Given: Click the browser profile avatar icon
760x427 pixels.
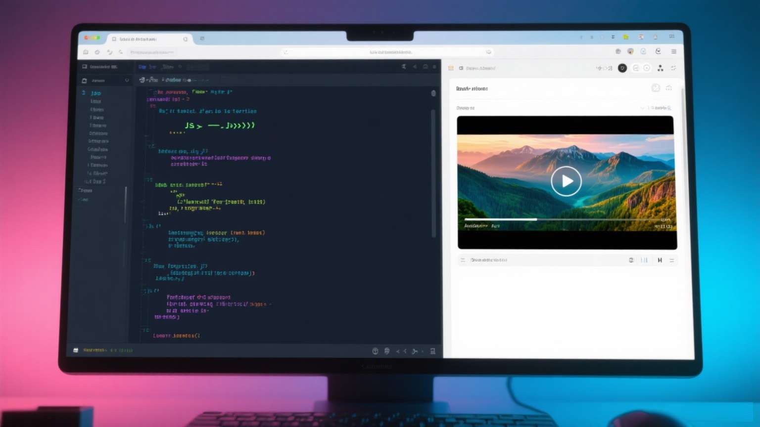Looking at the screenshot, I should click(630, 51).
